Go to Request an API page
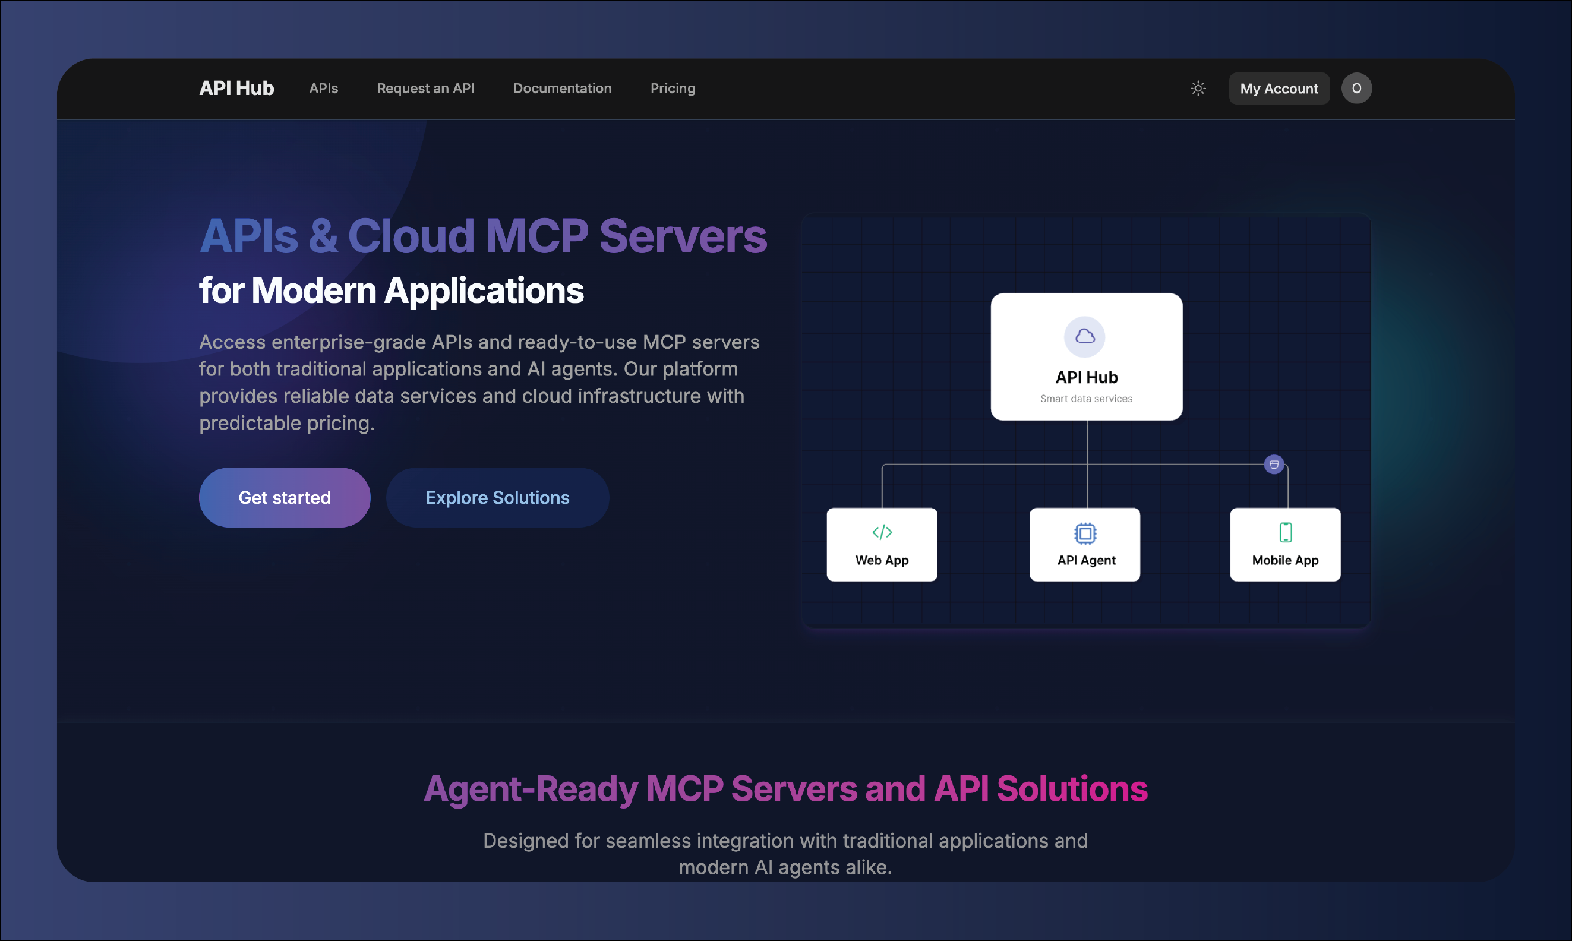 pyautogui.click(x=425, y=88)
